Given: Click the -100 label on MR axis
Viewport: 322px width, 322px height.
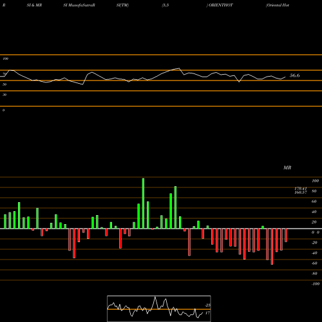Looking at the screenshot, I should 316,284.
